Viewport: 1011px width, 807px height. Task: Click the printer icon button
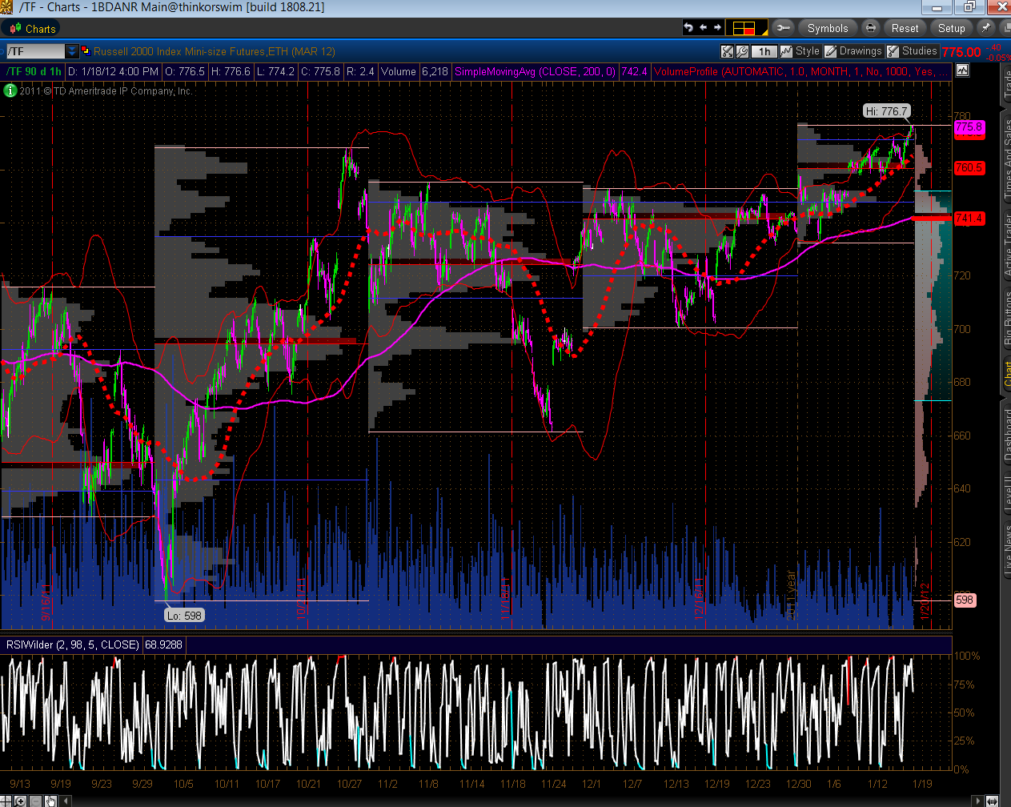tap(870, 28)
